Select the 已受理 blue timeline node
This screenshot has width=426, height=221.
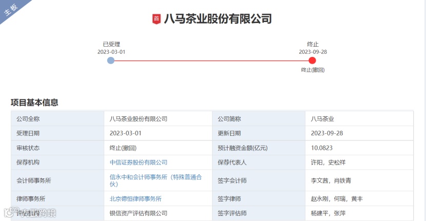110,61
